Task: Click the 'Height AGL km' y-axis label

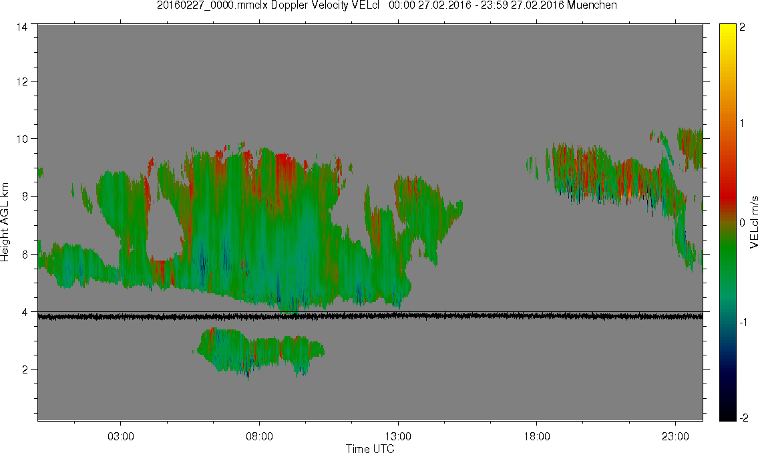Action: tap(5, 222)
